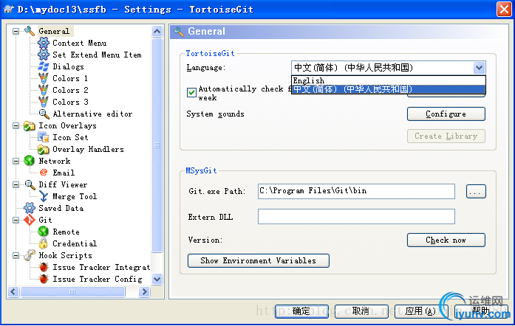This screenshot has height=326, width=515.
Task: Click the 确定 OK button
Action: pyautogui.click(x=301, y=311)
